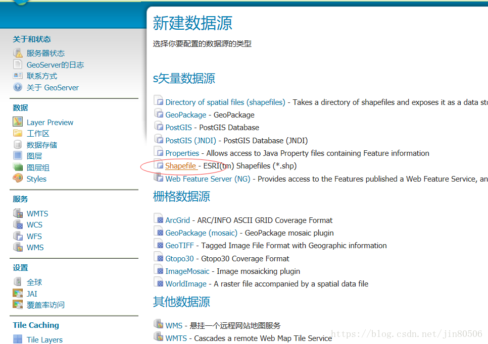Click the GeoServer logs document icon
The width and height of the screenshot is (488, 344).
click(x=18, y=65)
